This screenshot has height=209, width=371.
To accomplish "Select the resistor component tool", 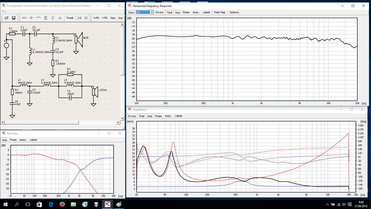I will 24,18.
